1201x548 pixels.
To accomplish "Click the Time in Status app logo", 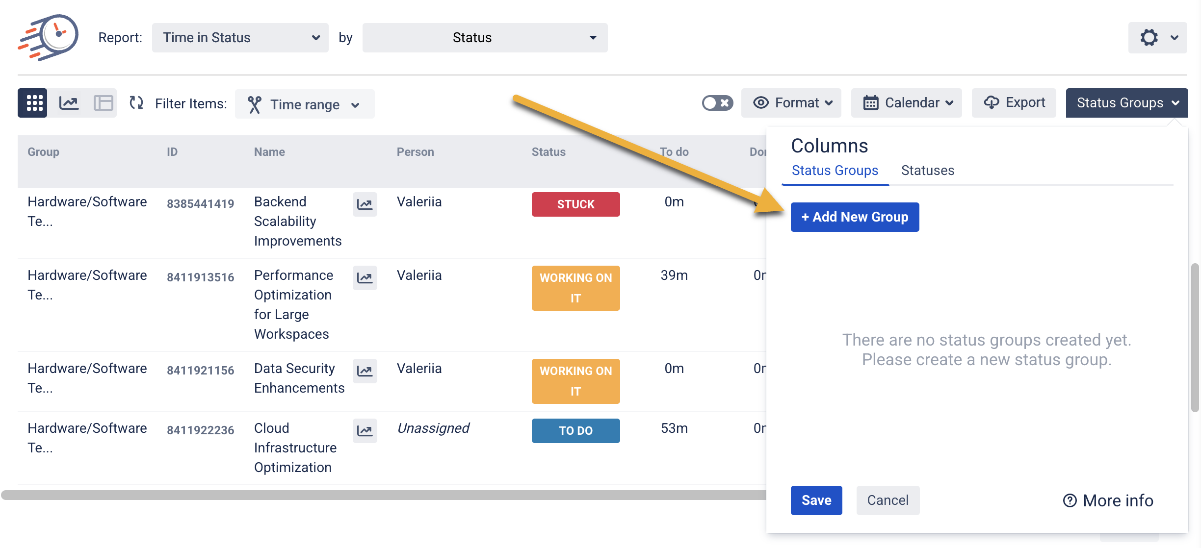I will point(48,37).
